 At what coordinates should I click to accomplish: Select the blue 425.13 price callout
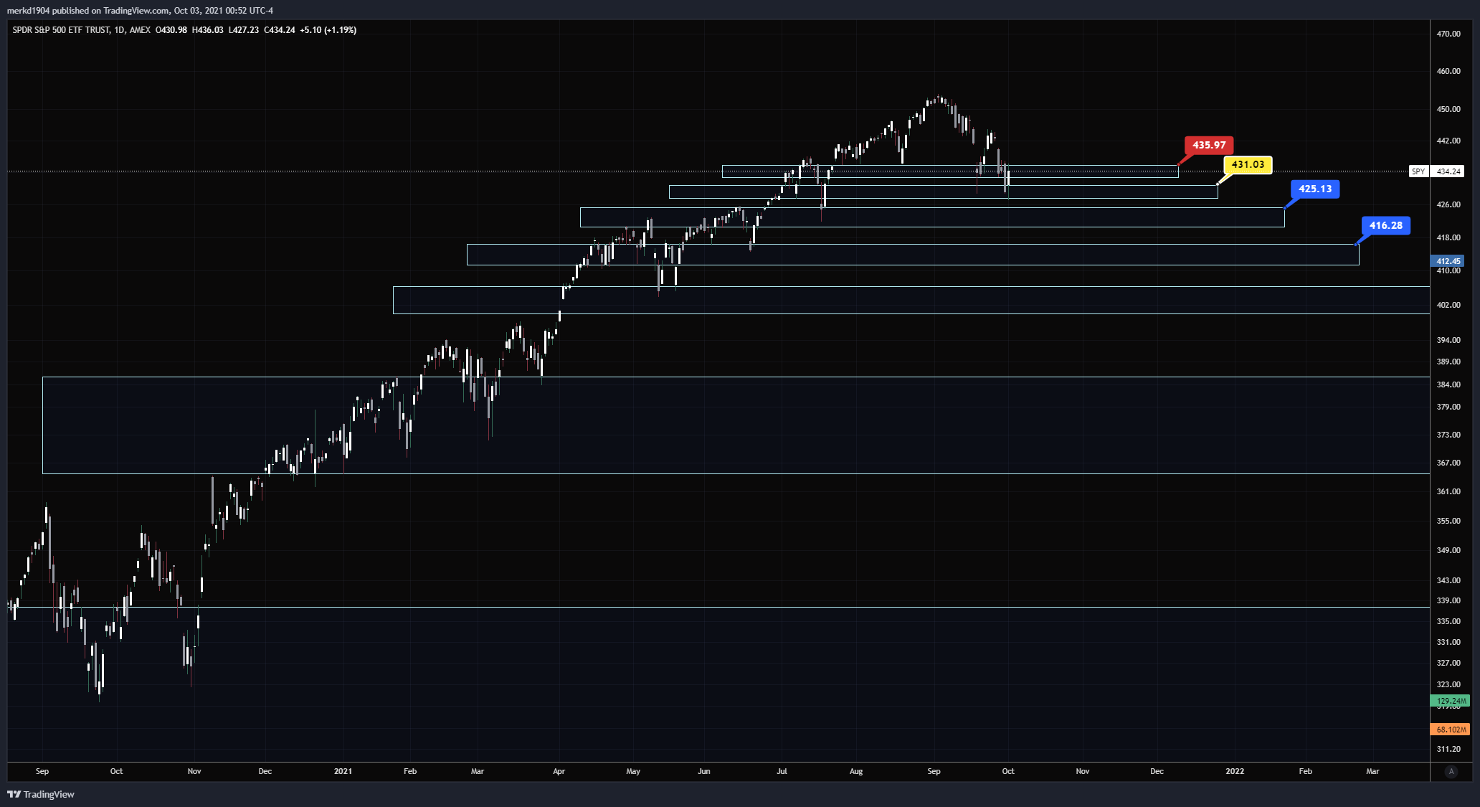(1315, 189)
